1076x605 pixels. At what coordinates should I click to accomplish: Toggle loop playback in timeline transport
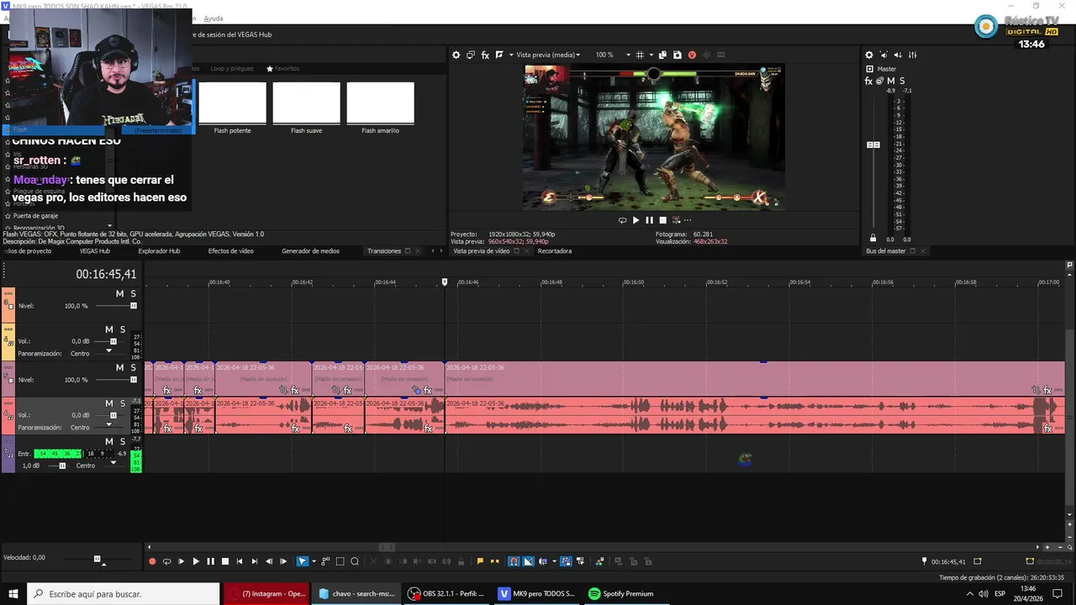[166, 561]
